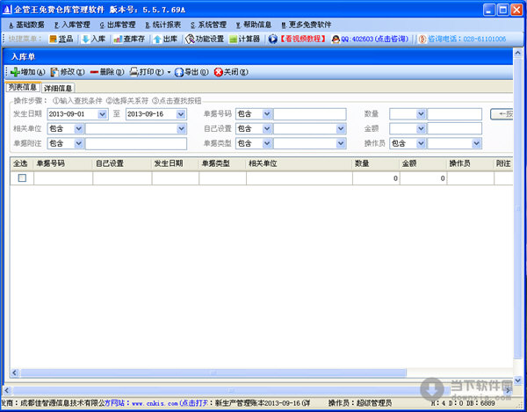Sort by 操作员 column header

[x=470, y=163]
